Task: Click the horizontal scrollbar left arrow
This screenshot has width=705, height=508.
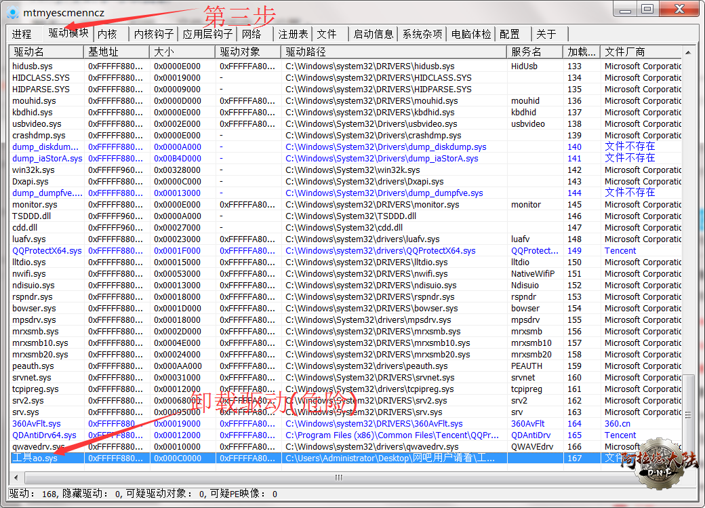Action: 14,477
